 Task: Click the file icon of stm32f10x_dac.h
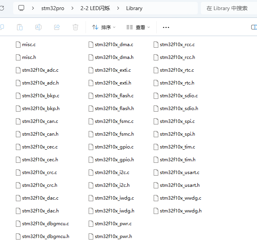point(18,211)
